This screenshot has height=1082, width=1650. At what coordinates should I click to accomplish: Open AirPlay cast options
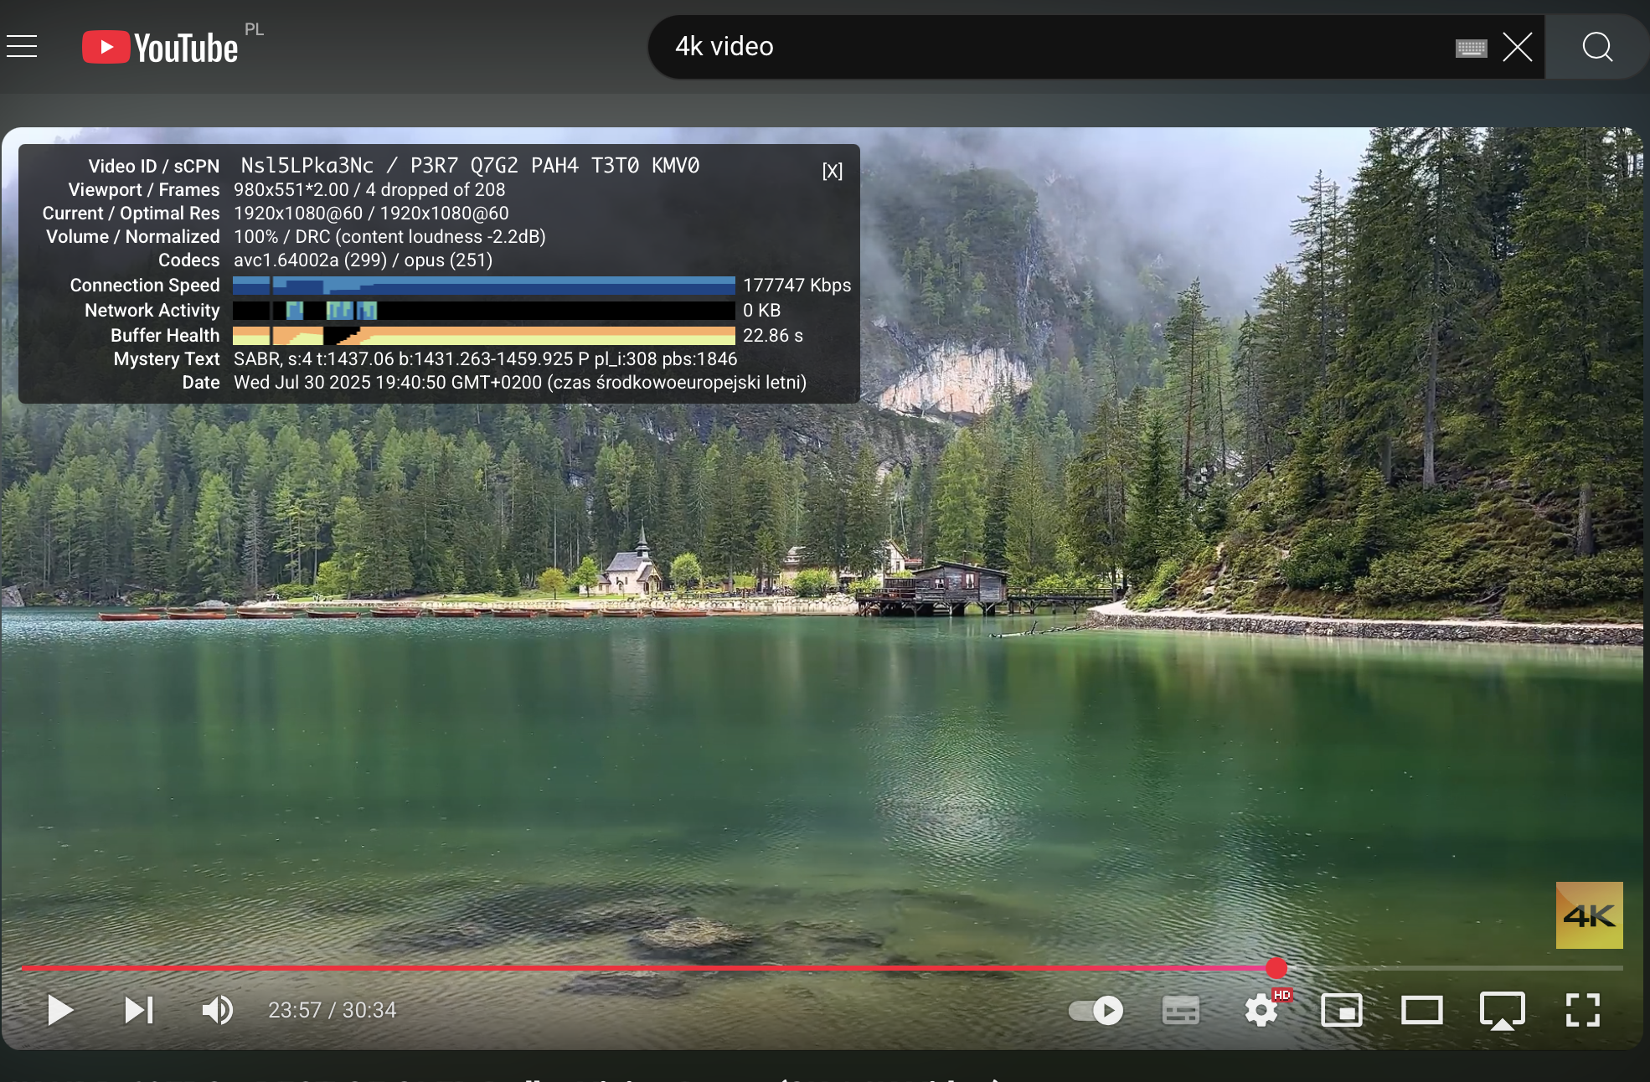coord(1502,1010)
